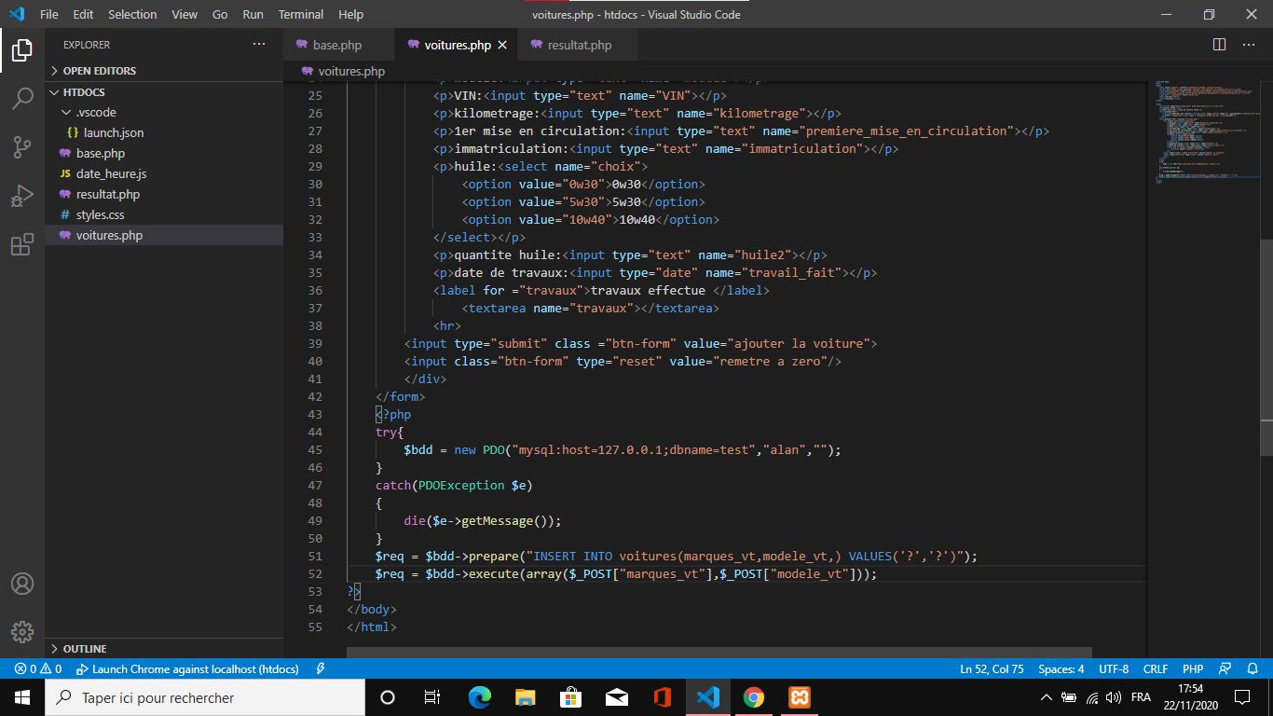This screenshot has height=716, width=1273.
Task: Open the Run and Debug view
Action: tap(22, 196)
